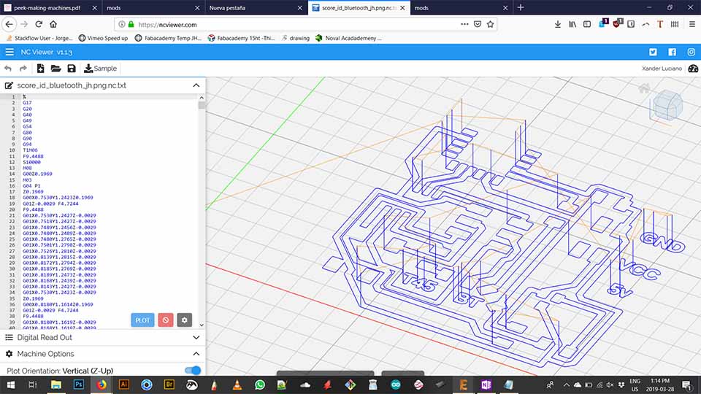701x394 pixels.
Task: Open VLC media player from the taskbar
Action: [x=237, y=385]
